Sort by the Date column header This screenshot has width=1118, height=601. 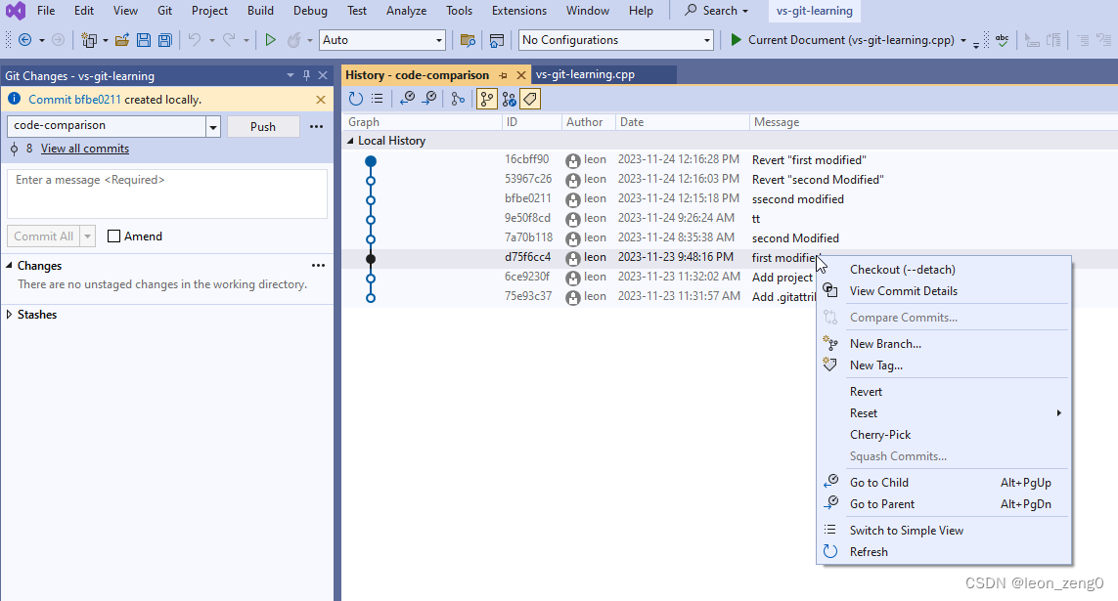pyautogui.click(x=682, y=122)
